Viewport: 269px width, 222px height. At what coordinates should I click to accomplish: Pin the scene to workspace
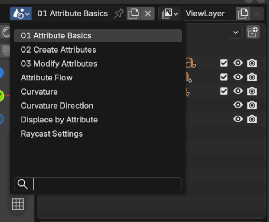(119, 13)
